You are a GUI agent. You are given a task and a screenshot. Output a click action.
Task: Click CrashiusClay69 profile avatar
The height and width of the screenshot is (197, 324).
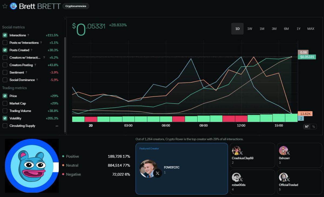click(236, 150)
